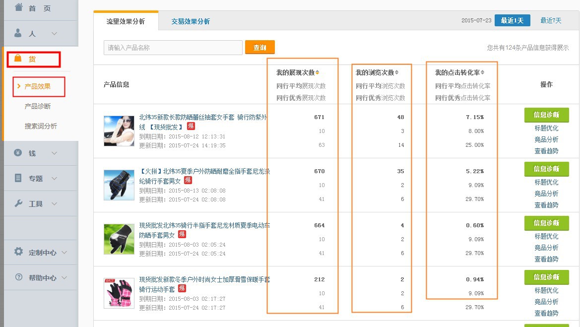Screen dimensions: 580x327
Task: Sort by 我的浏览次数 column arrow
Action: pyautogui.click(x=396, y=72)
